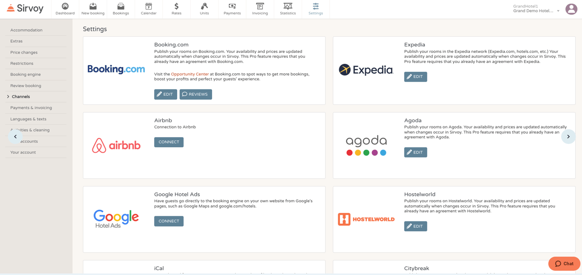Open the Chat widget
Image resolution: width=582 pixels, height=275 pixels.
pos(564,264)
